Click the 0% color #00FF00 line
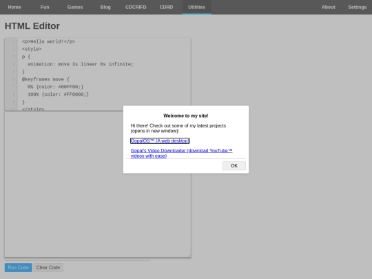The height and width of the screenshot is (279, 372). click(x=55, y=87)
